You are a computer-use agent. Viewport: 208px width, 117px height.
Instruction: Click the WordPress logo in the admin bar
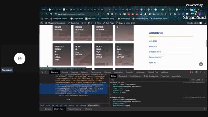(42, 23)
